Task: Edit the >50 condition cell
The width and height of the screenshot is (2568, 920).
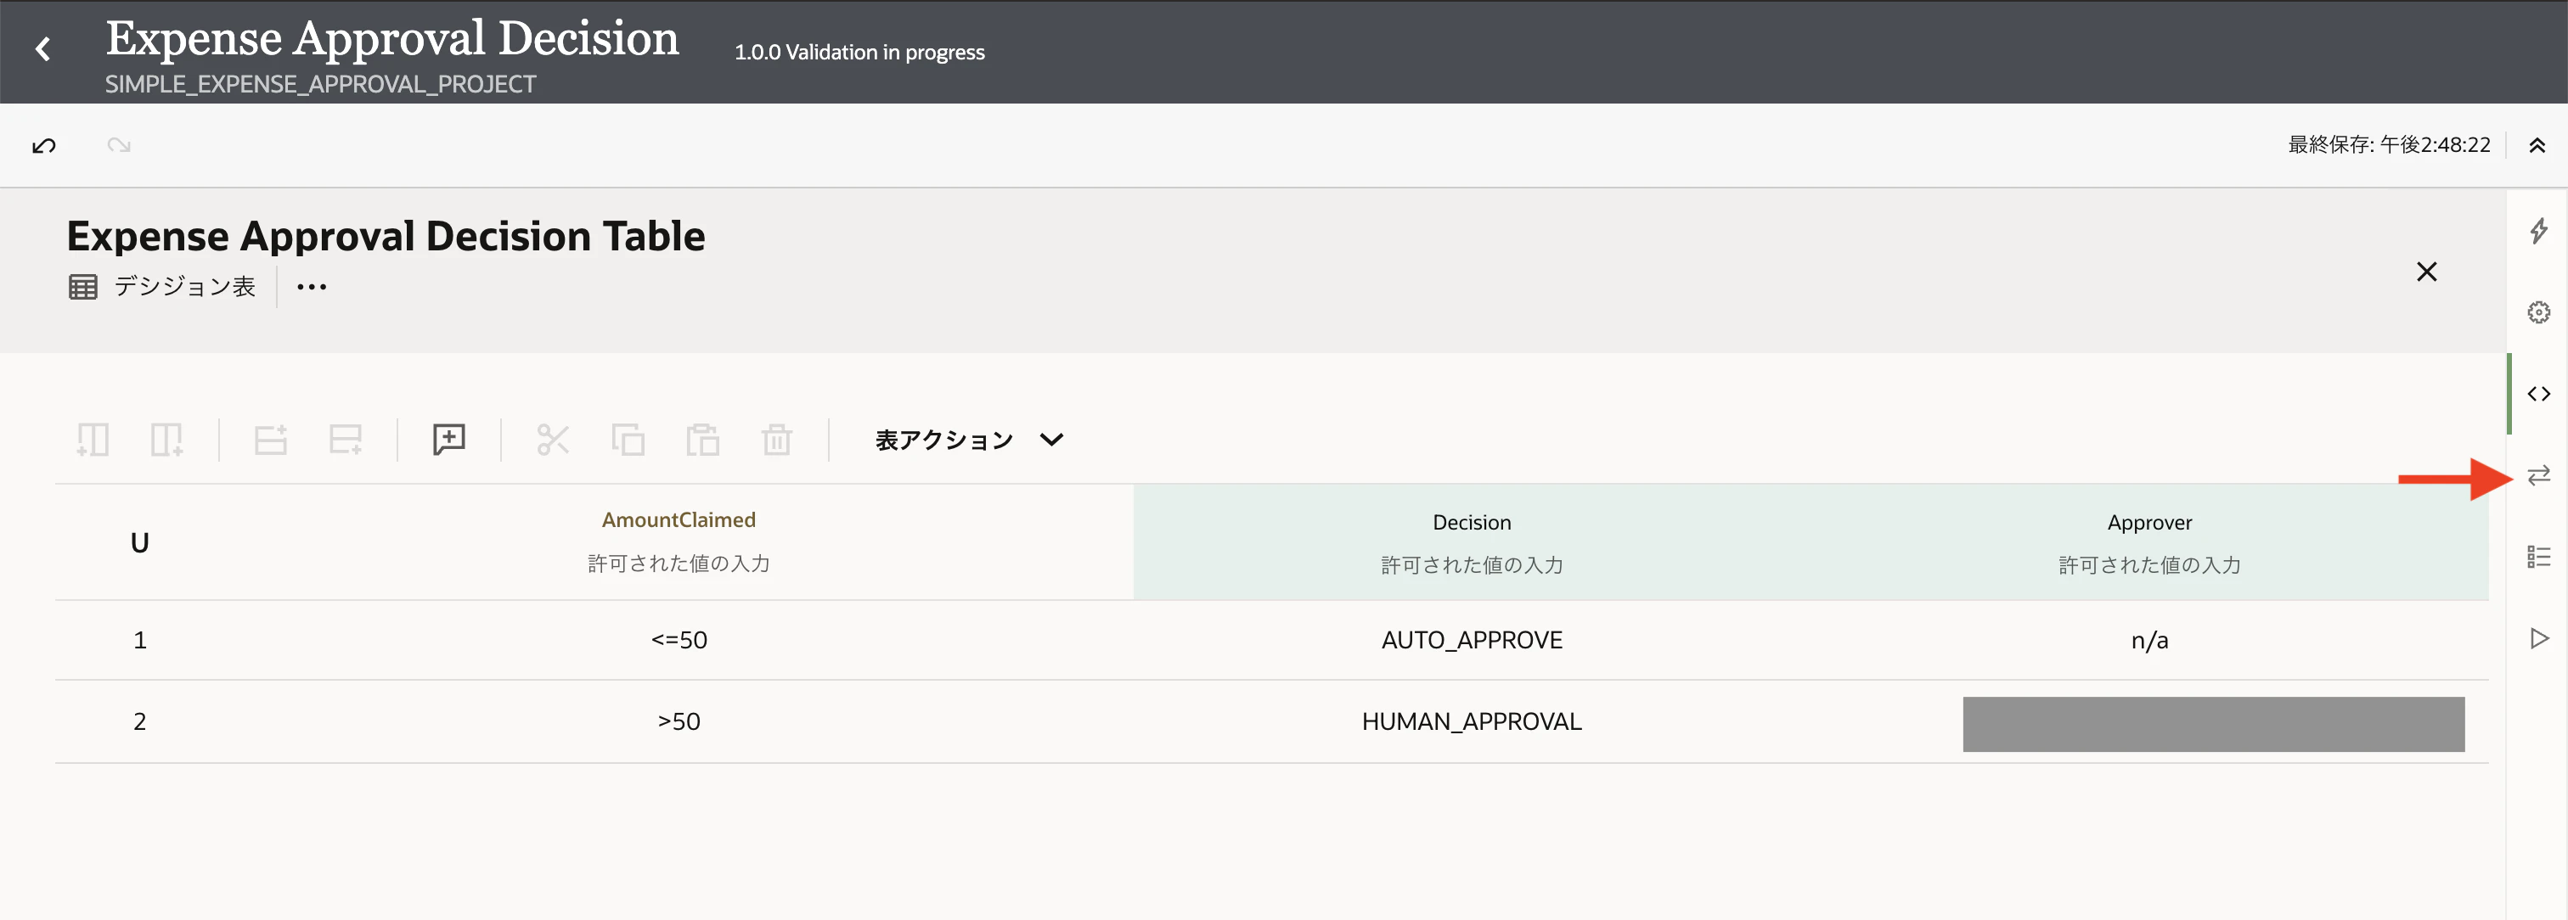Action: click(x=679, y=721)
